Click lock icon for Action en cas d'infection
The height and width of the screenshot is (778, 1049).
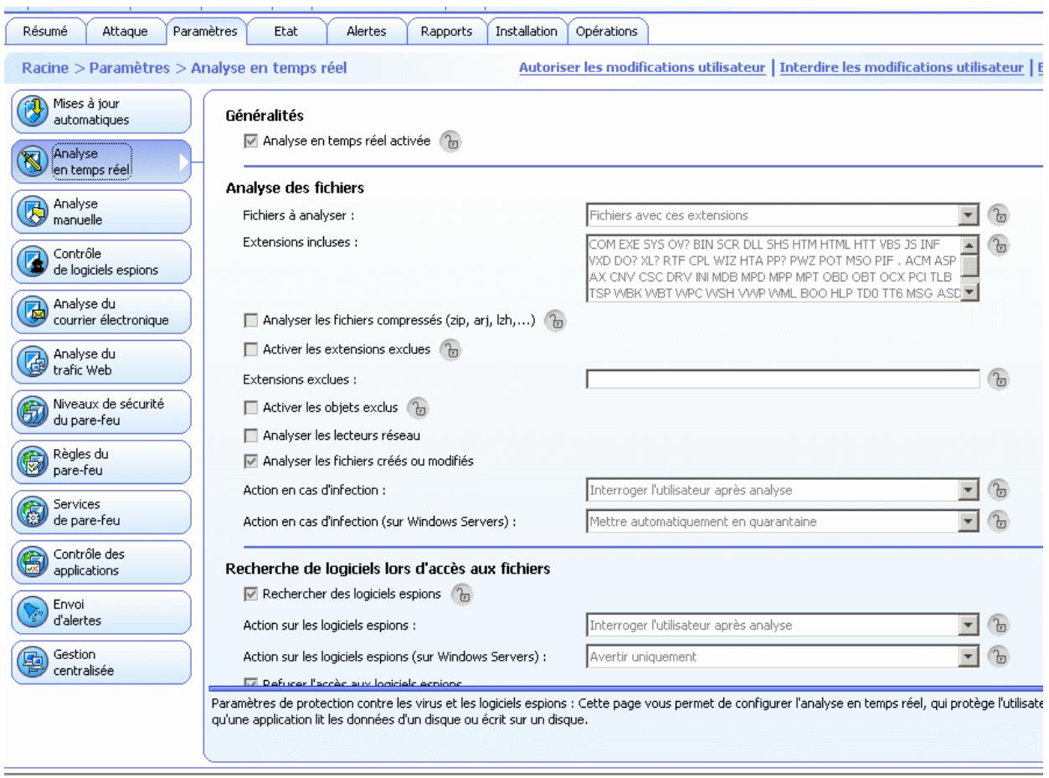click(996, 491)
